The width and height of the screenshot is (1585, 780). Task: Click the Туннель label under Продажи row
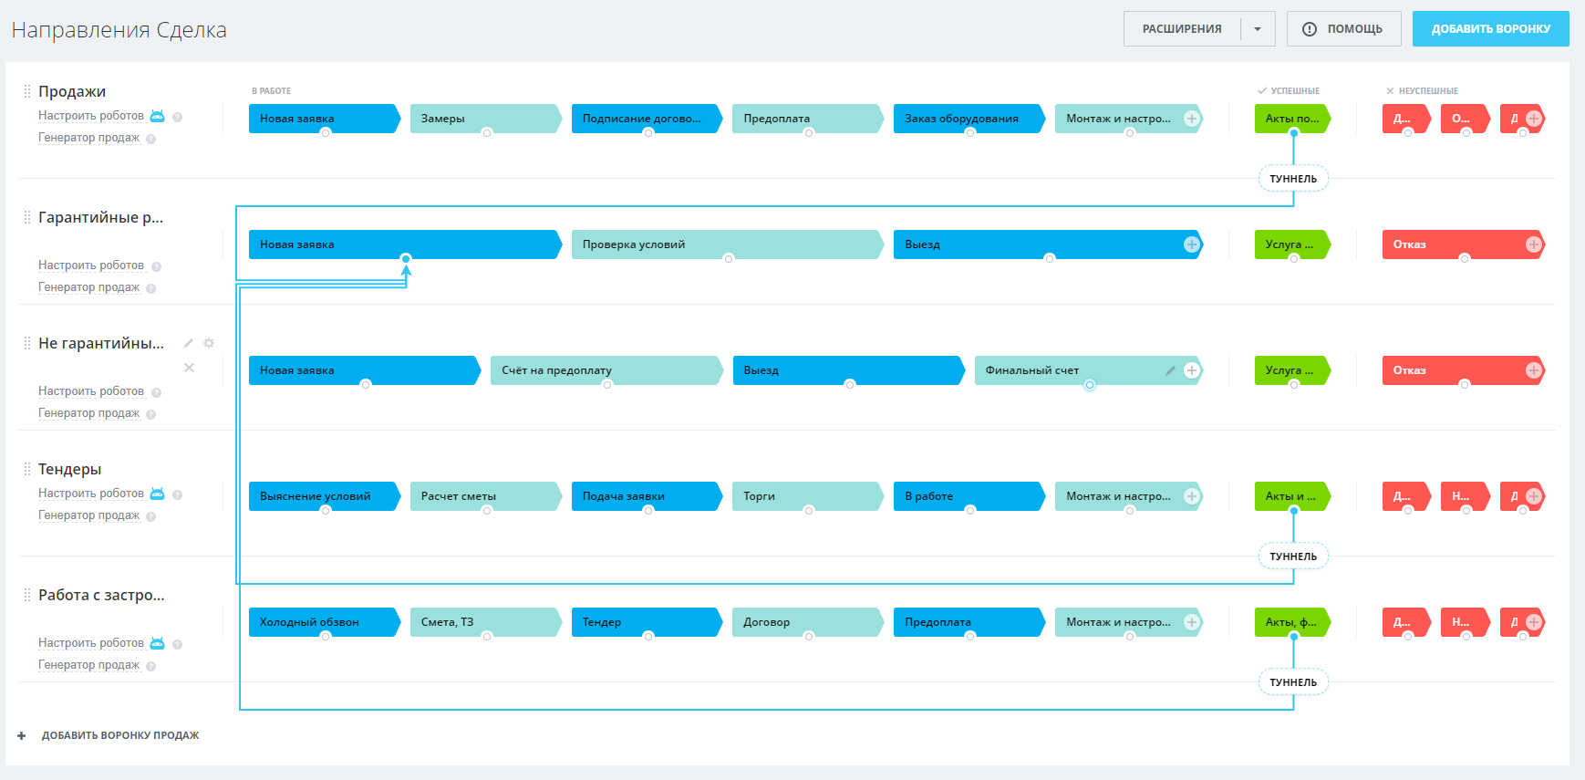coord(1293,179)
